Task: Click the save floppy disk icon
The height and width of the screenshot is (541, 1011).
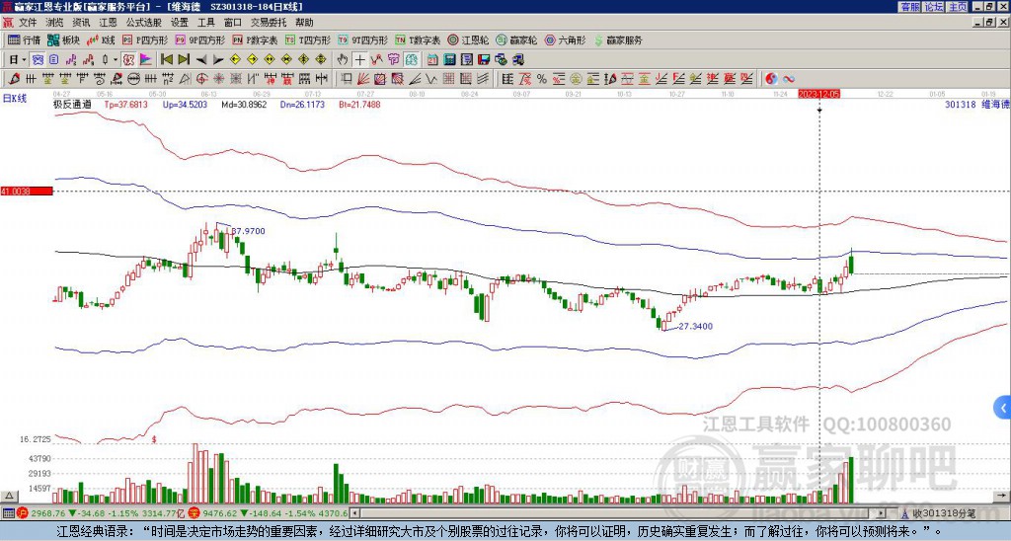Action: 484,60
